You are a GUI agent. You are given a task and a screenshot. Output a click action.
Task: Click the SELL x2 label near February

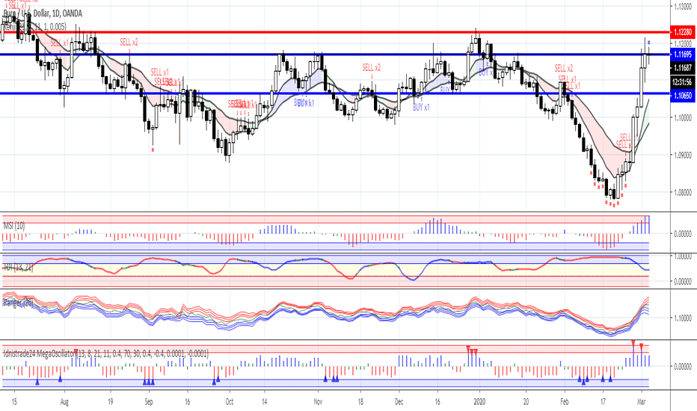coord(564,69)
